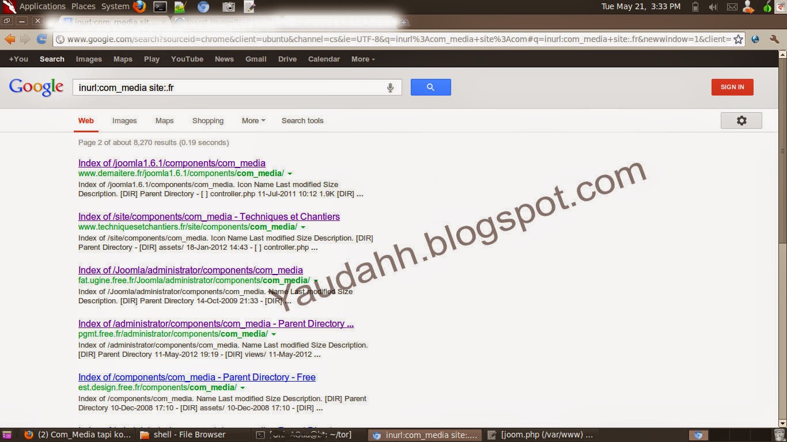Switch to Images results tab
787x442 pixels.
pyautogui.click(x=124, y=120)
